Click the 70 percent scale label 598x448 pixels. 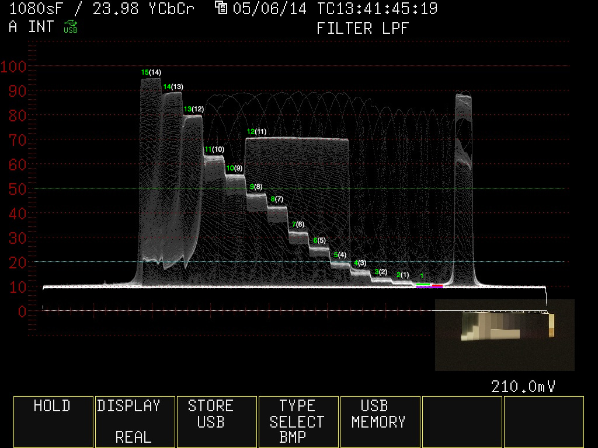tap(17, 140)
